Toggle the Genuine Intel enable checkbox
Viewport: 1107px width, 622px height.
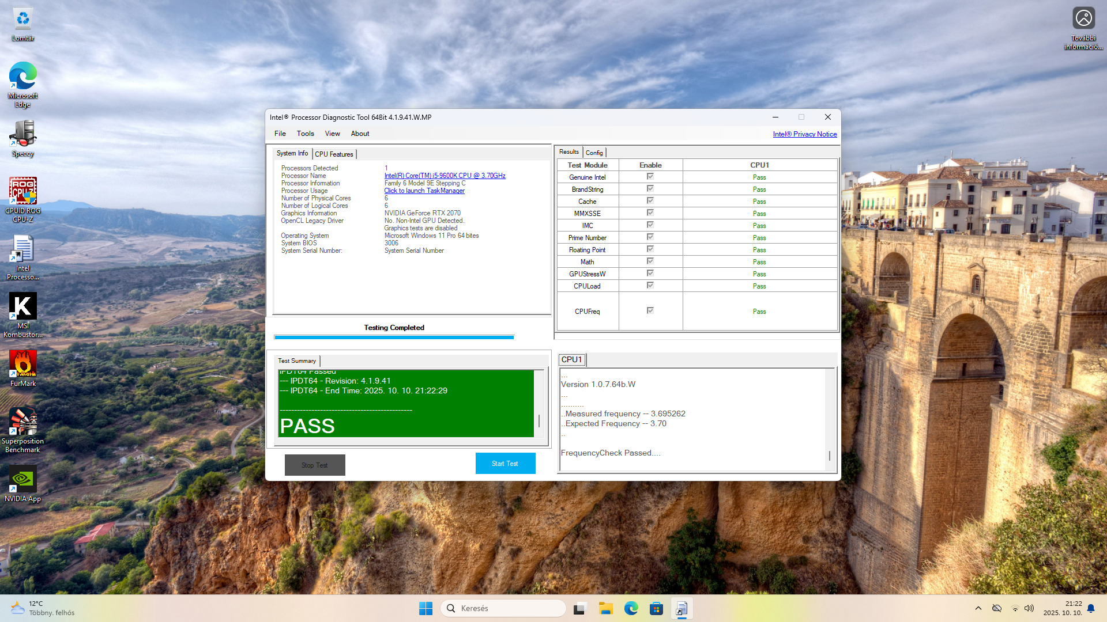(650, 177)
